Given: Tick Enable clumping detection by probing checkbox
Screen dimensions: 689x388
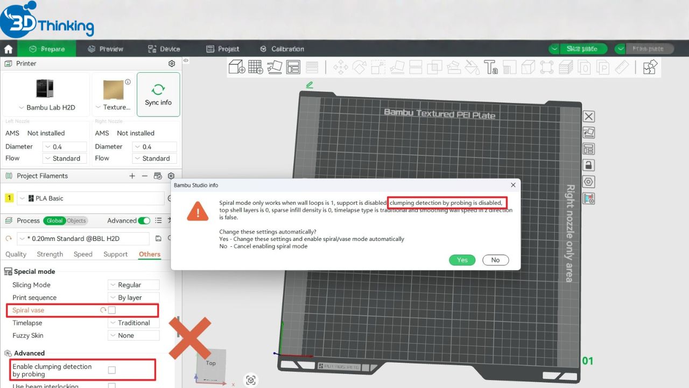Looking at the screenshot, I should click(112, 370).
